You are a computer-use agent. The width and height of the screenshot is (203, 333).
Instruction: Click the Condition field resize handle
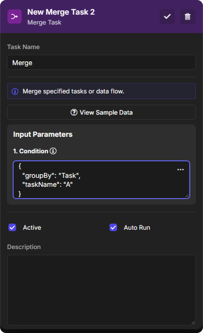pyautogui.click(x=187, y=196)
